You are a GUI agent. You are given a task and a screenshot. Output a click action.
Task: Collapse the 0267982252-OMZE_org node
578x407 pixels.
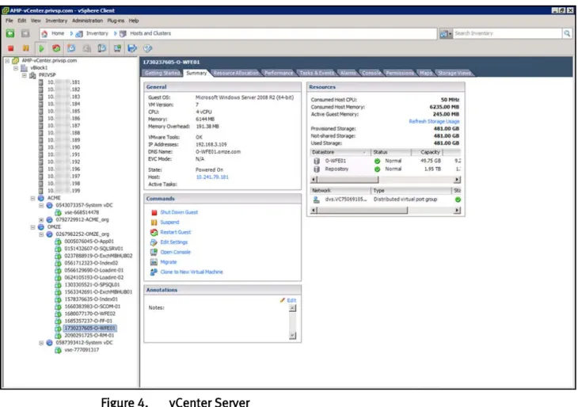pyautogui.click(x=41, y=234)
